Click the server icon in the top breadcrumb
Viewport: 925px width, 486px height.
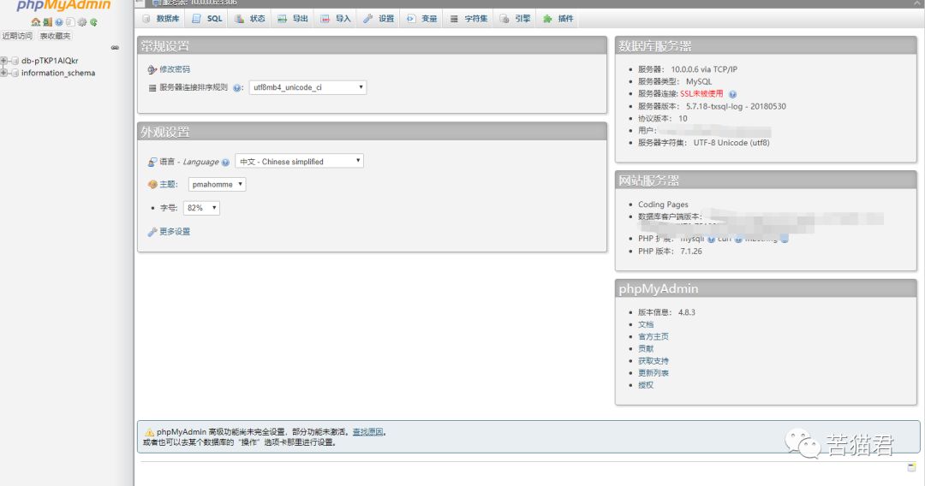click(157, 3)
